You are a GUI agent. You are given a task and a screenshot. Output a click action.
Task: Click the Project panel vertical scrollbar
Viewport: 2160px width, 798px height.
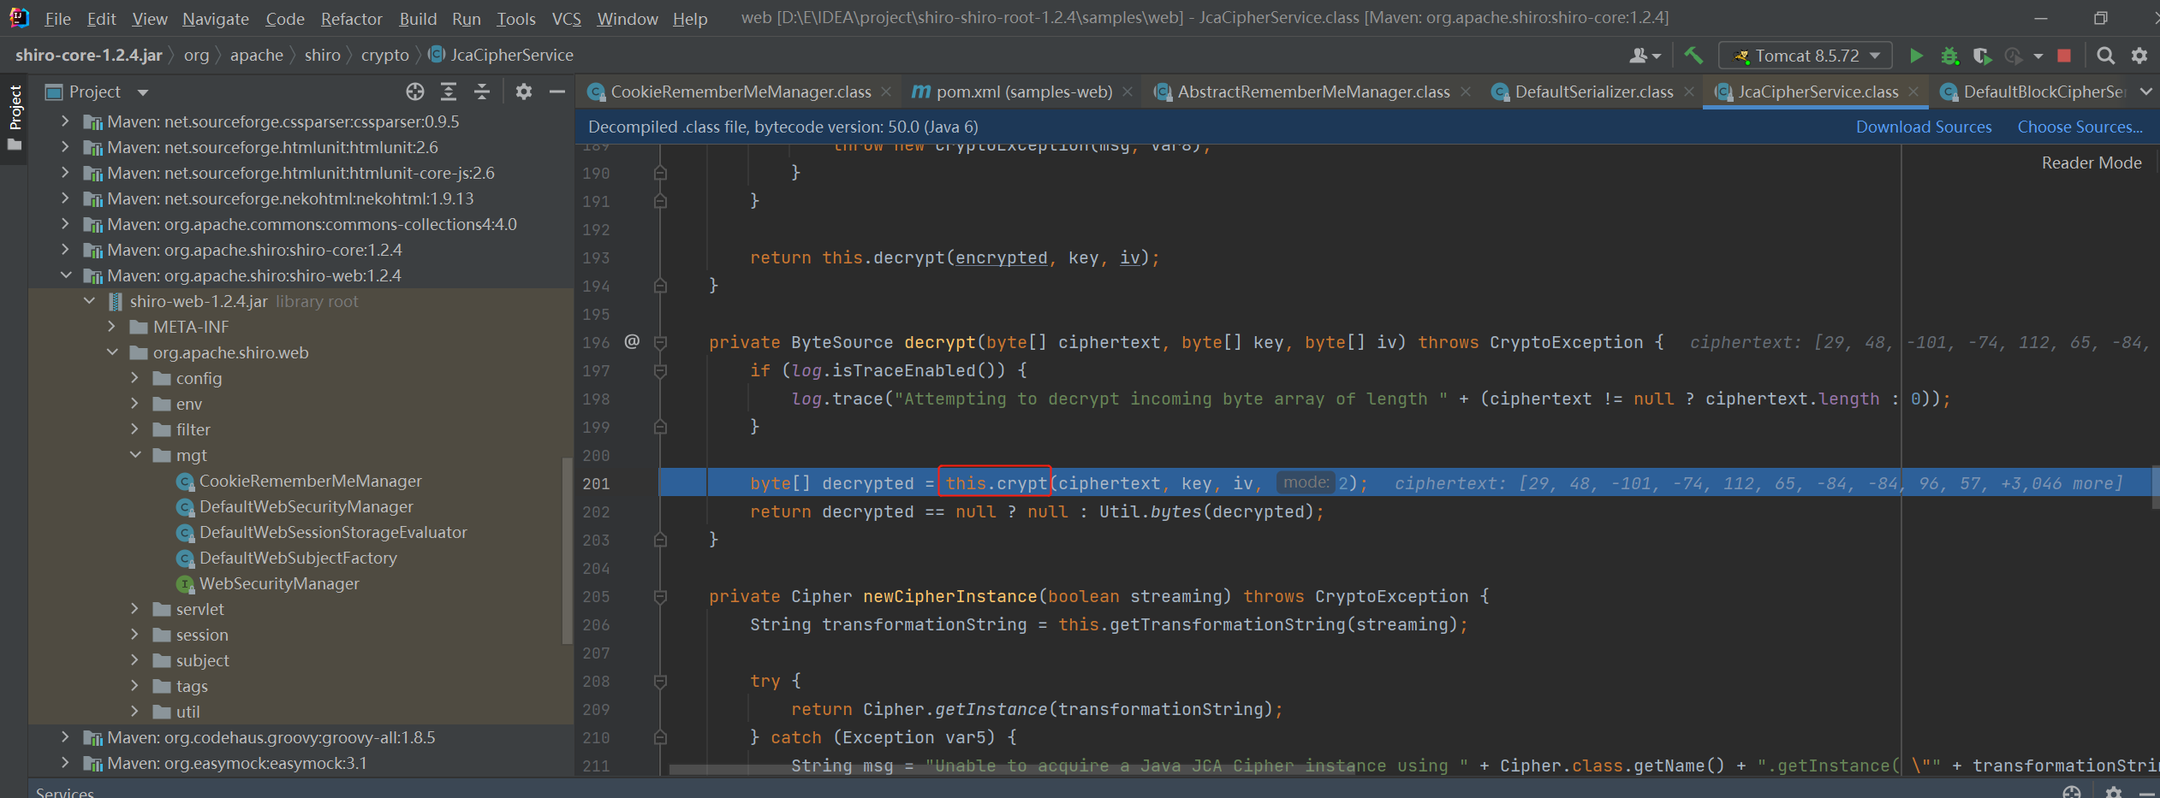pyautogui.click(x=566, y=551)
